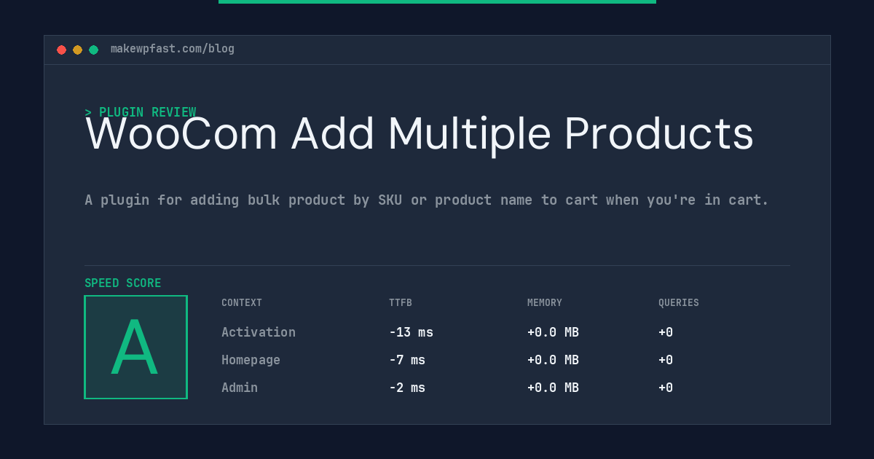Viewport: 874px width, 459px height.
Task: Click Activation row queries '+0'
Action: 666,332
